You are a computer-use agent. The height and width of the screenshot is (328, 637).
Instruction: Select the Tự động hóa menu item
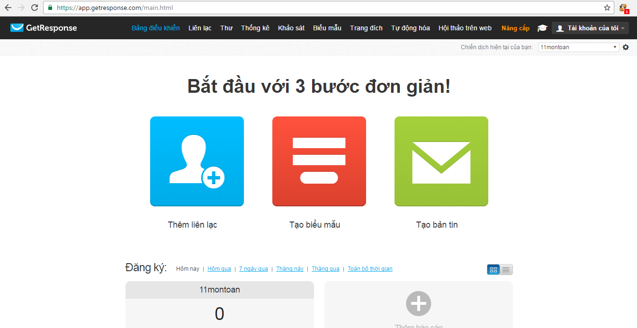point(410,28)
